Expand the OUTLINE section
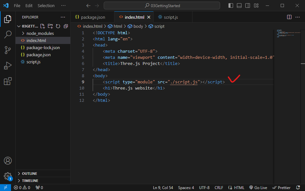This screenshot has width=305, height=191. (x=43, y=173)
